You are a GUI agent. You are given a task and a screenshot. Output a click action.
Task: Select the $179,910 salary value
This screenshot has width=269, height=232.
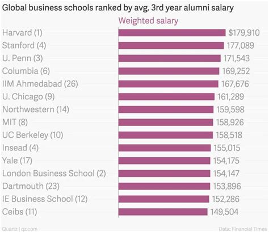244,32
